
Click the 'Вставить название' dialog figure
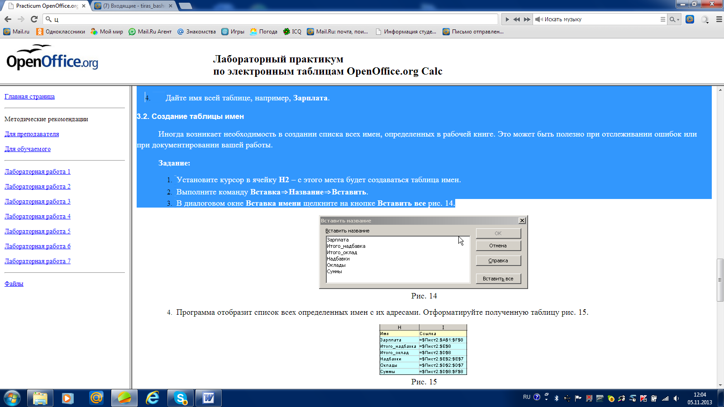[424, 252]
